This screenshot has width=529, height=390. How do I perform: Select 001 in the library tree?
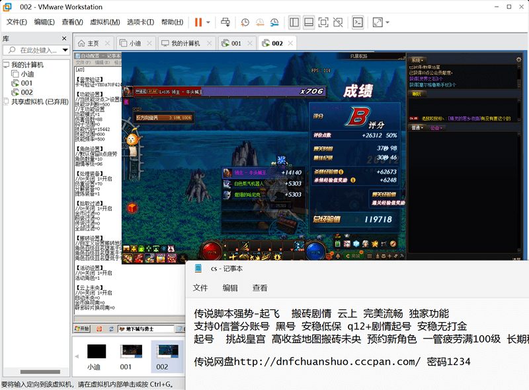(22, 83)
